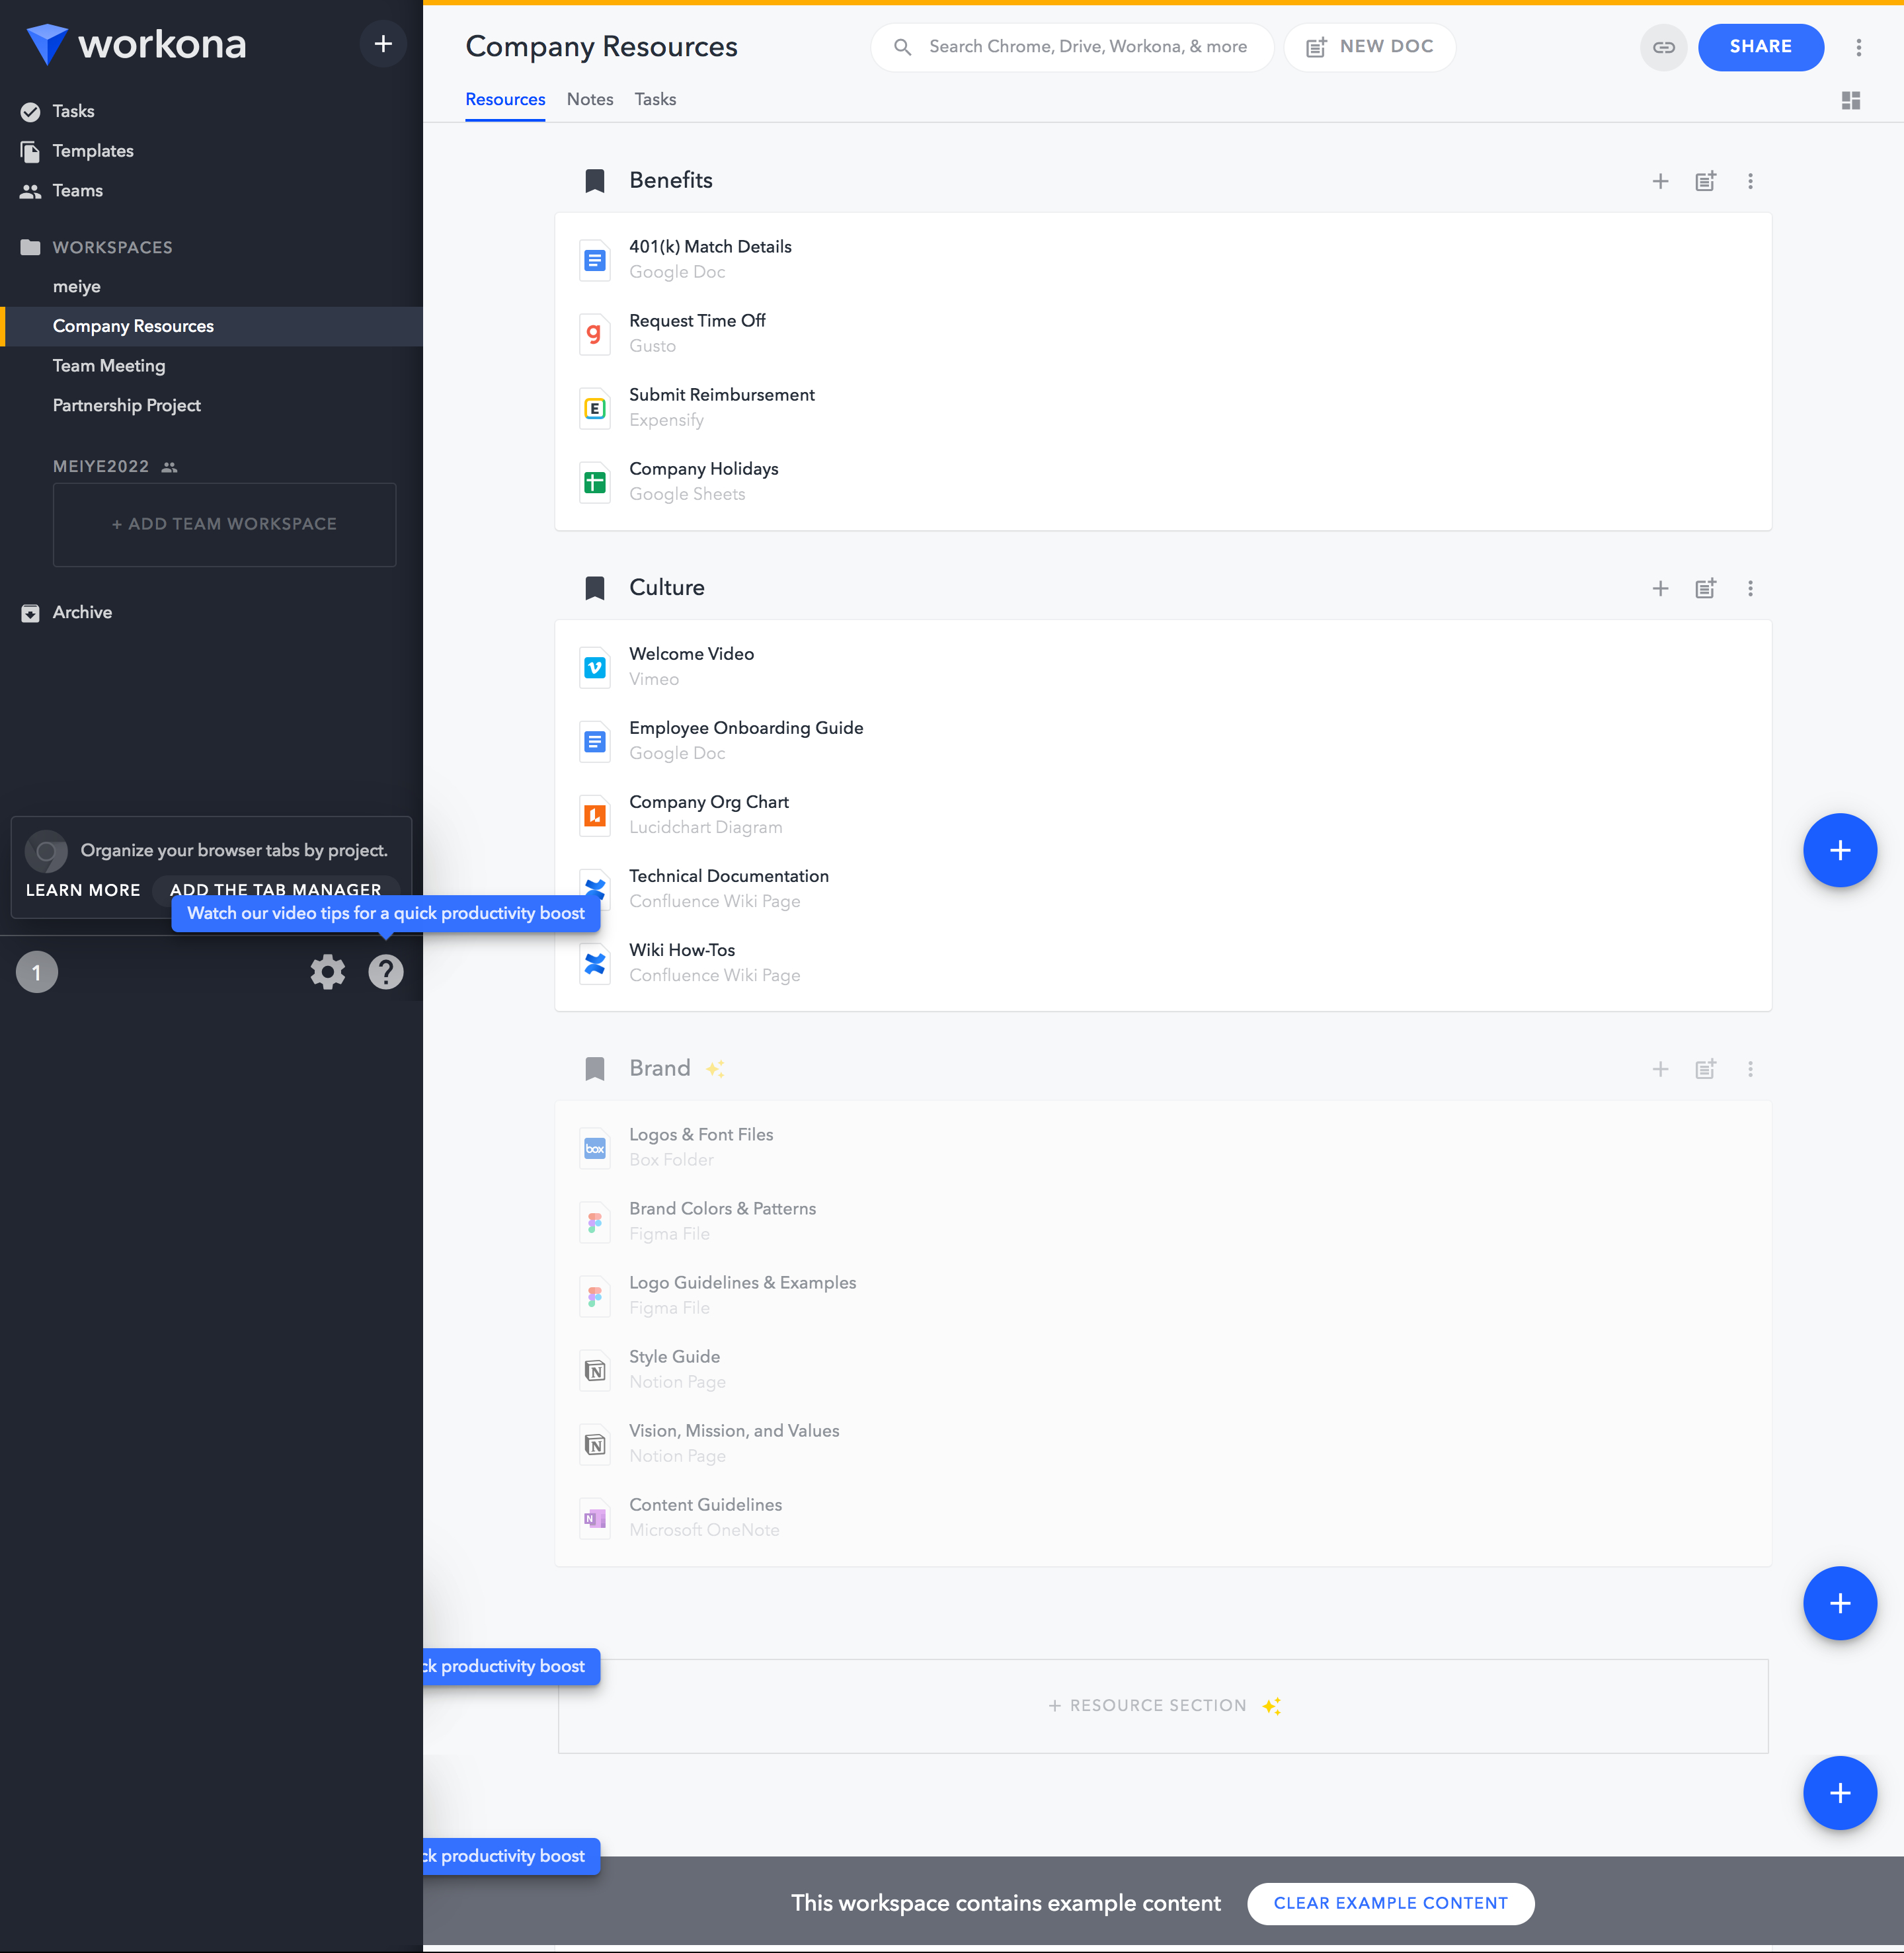This screenshot has height=1953, width=1904.
Task: Add a resource to Benefits with the plus icon
Action: click(1660, 181)
